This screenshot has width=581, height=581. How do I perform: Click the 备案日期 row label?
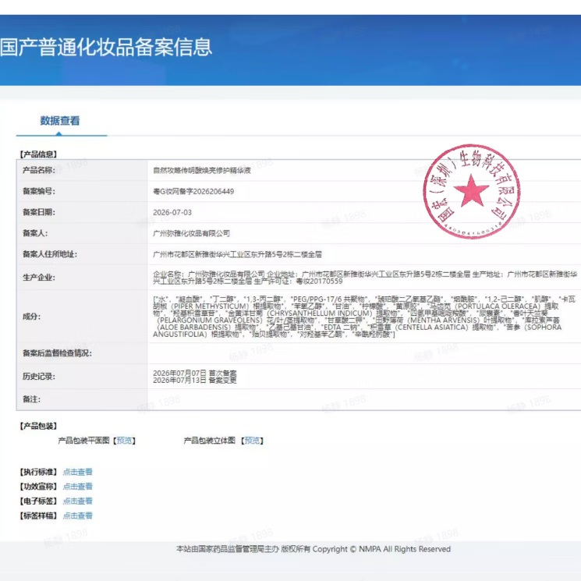point(39,212)
